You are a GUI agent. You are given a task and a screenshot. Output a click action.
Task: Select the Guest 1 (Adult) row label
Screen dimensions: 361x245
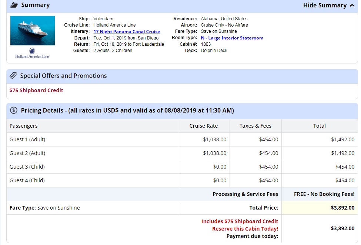tap(27, 139)
